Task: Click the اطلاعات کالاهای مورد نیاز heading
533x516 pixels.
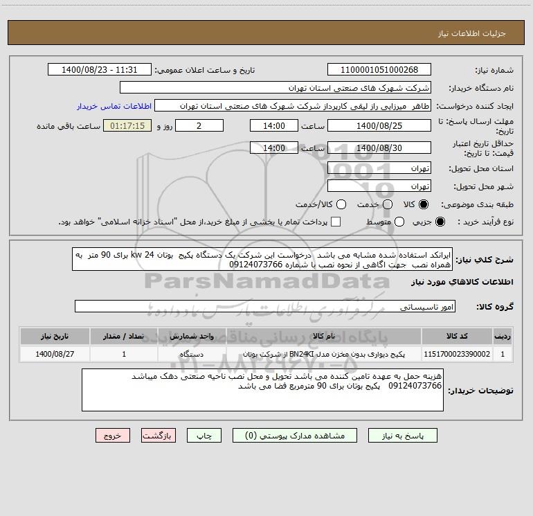Action: point(462,282)
